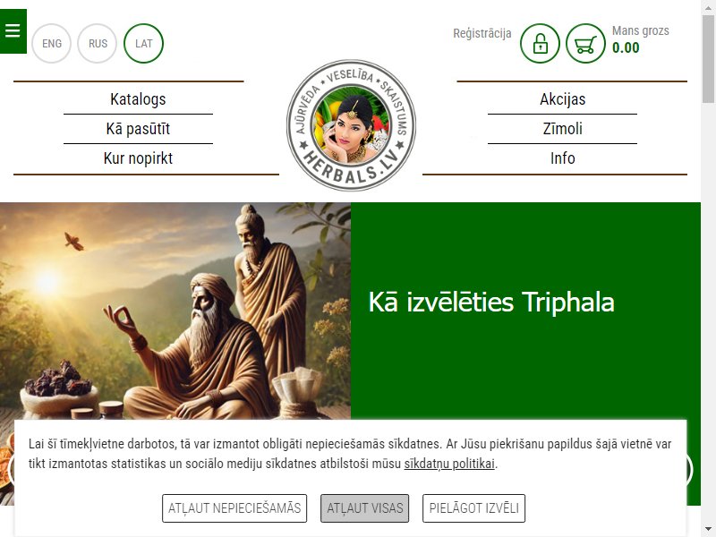Click Pielāgot izvēli button

(x=473, y=507)
